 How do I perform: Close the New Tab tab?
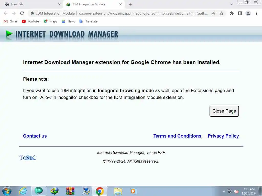coord(59,4)
